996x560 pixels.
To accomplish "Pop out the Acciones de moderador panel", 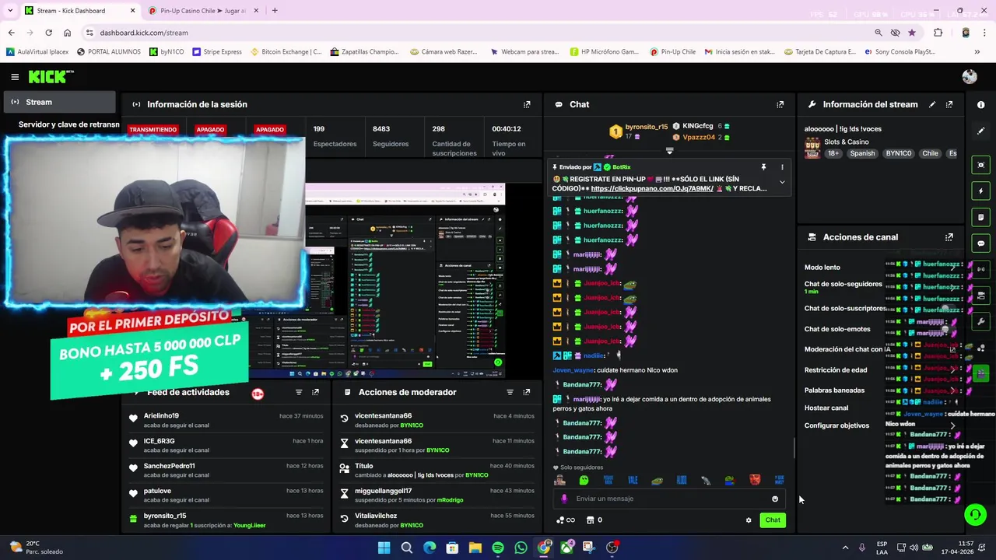I will 527,392.
